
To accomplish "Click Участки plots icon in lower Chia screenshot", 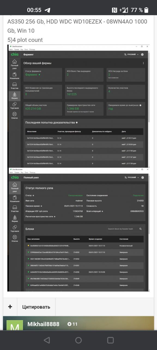I will coord(15,209).
